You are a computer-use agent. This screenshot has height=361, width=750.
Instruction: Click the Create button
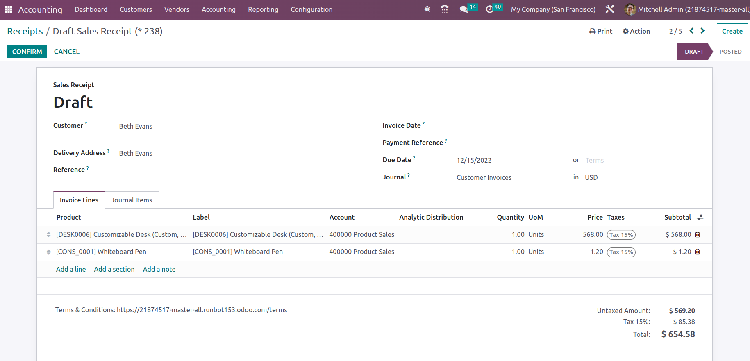coord(732,31)
